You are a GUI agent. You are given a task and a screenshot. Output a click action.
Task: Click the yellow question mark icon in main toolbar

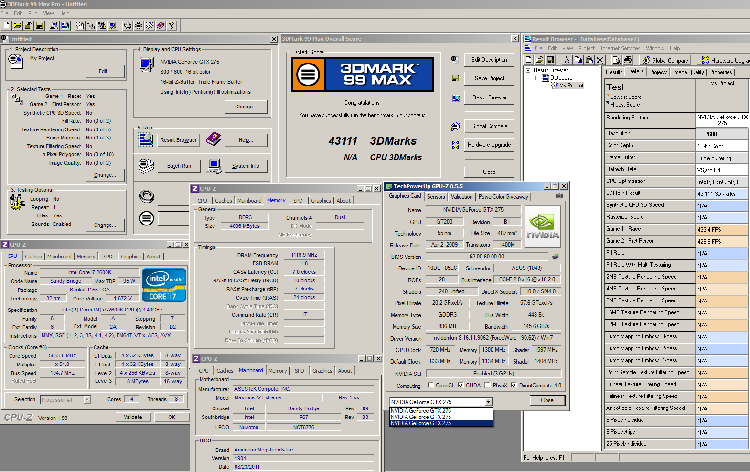[171, 25]
